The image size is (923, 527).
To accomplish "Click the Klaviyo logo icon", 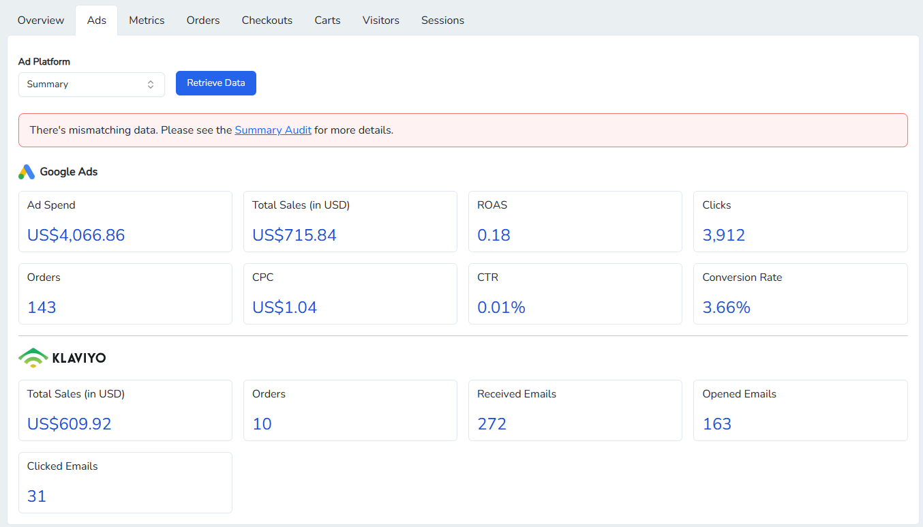I will (x=33, y=357).
